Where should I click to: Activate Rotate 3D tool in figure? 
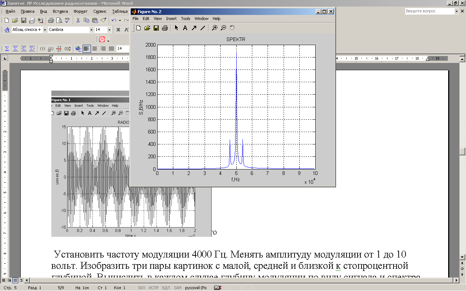click(232, 28)
